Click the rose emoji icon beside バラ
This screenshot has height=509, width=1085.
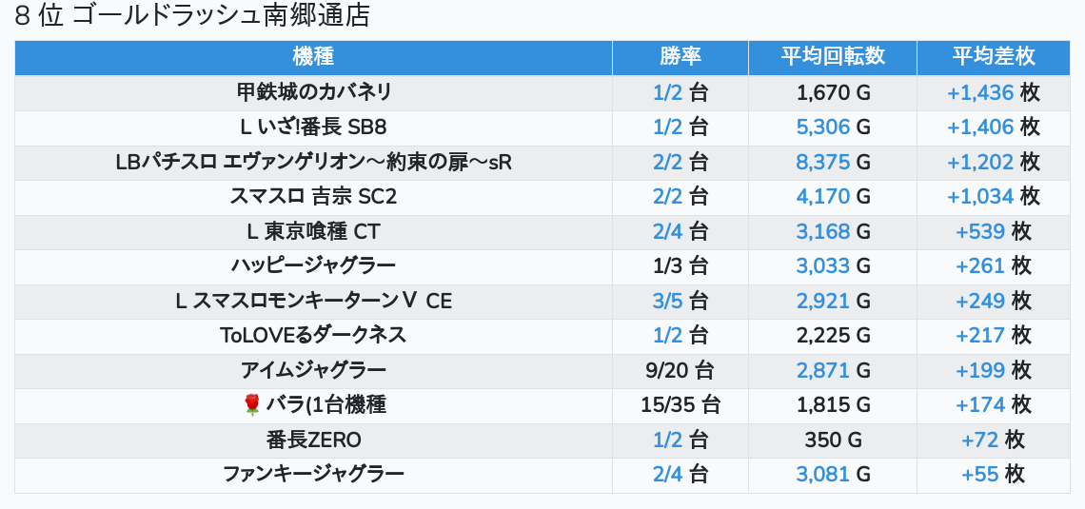pyautogui.click(x=252, y=405)
